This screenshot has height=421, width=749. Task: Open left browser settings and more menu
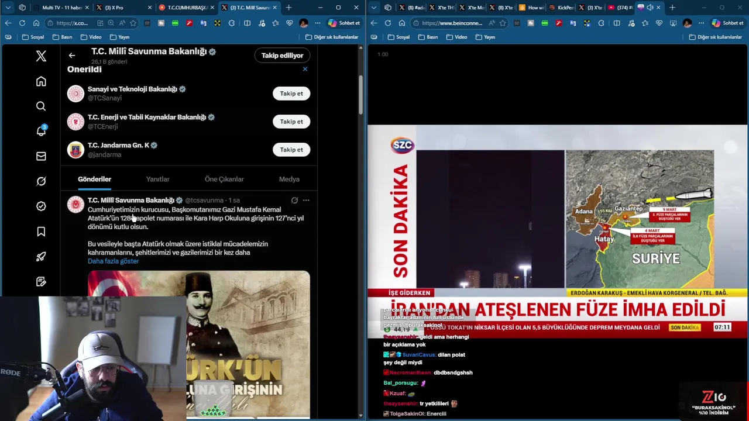coord(317,23)
